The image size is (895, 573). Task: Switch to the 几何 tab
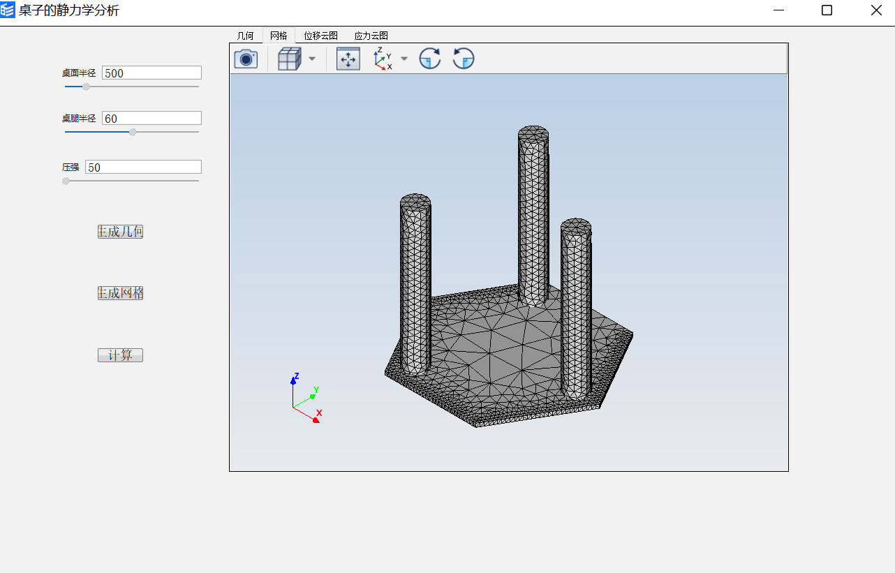pyautogui.click(x=246, y=36)
